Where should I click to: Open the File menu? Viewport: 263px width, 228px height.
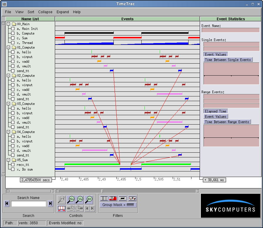pyautogui.click(x=8, y=12)
